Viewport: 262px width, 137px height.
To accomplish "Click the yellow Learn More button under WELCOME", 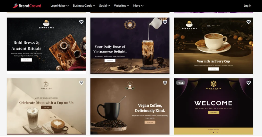I will click(x=213, y=113).
